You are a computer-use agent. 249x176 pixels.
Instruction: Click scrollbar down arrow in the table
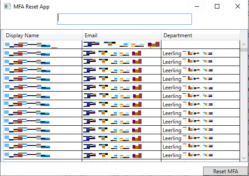[244, 158]
